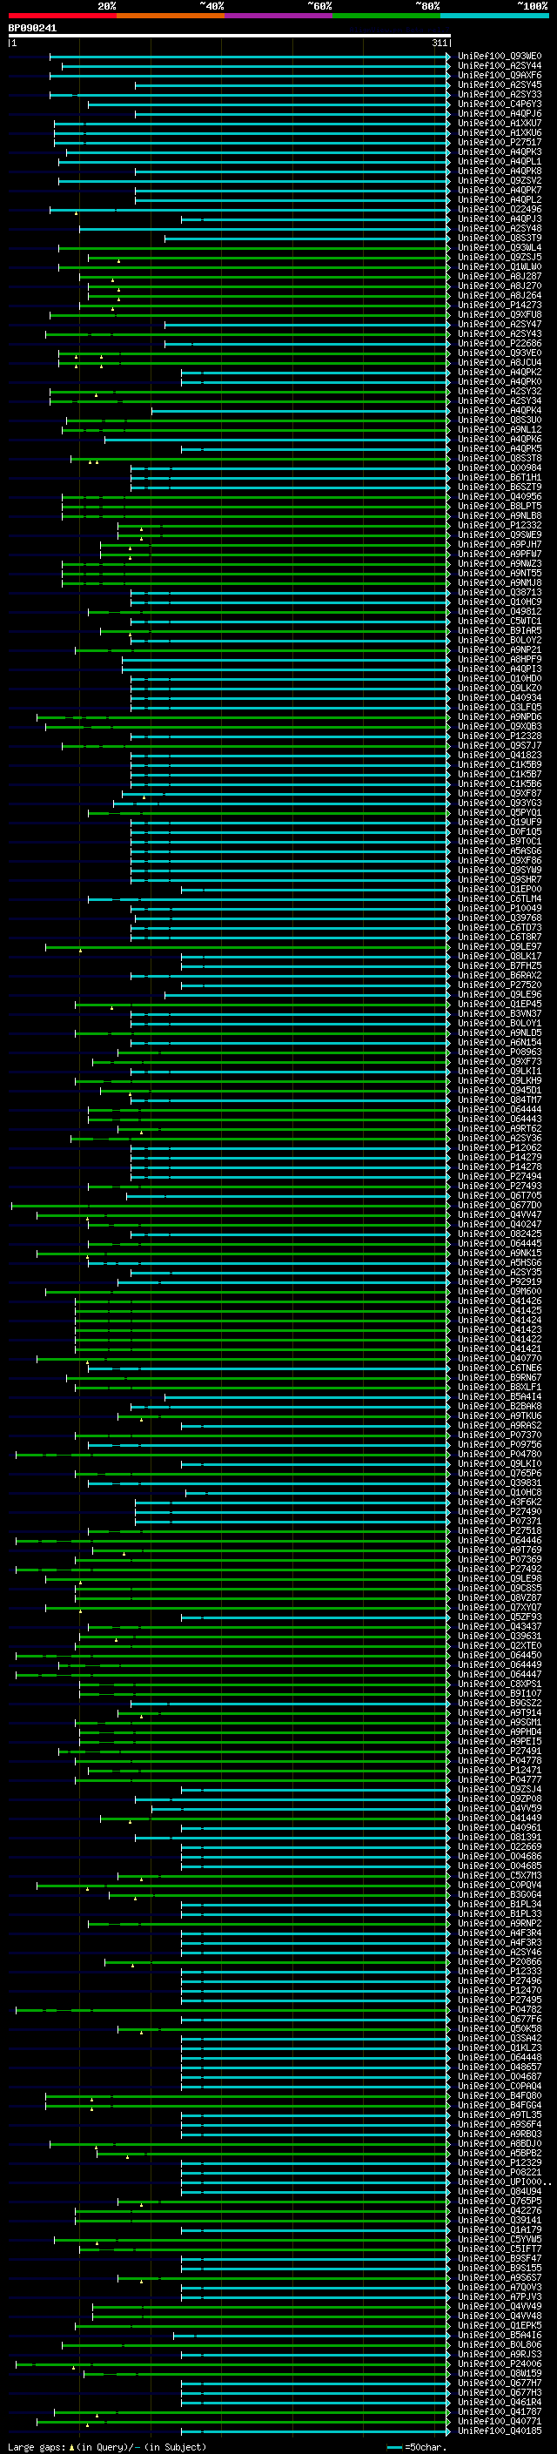557x2454 pixels.
Task: Select hit UniRef100_Q84TM7
Action: tap(500, 1099)
